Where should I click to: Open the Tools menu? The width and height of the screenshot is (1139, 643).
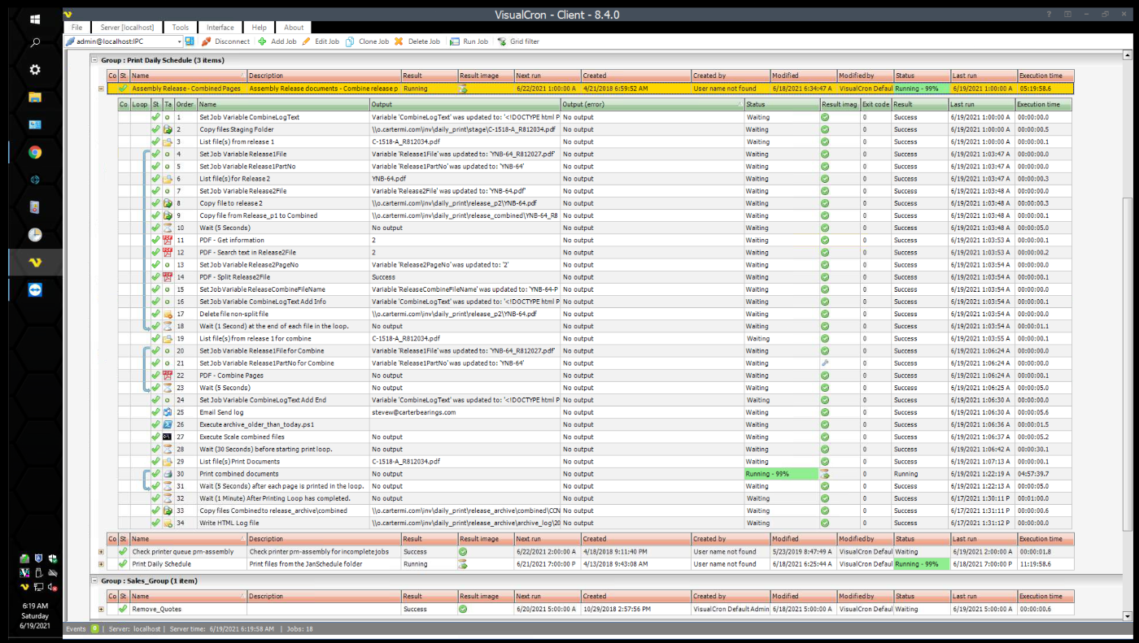(180, 28)
